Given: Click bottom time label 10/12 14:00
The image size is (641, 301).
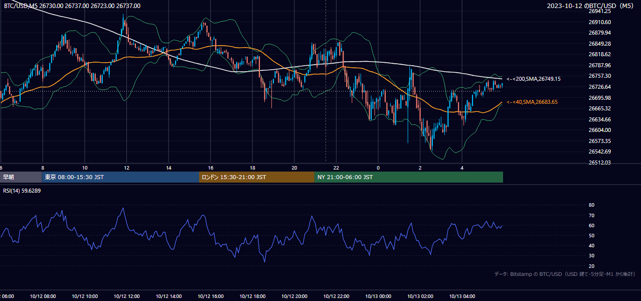Looking at the screenshot, I should pos(169,296).
